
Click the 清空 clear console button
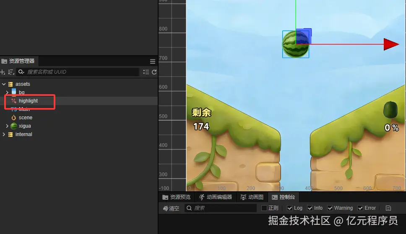(171, 208)
